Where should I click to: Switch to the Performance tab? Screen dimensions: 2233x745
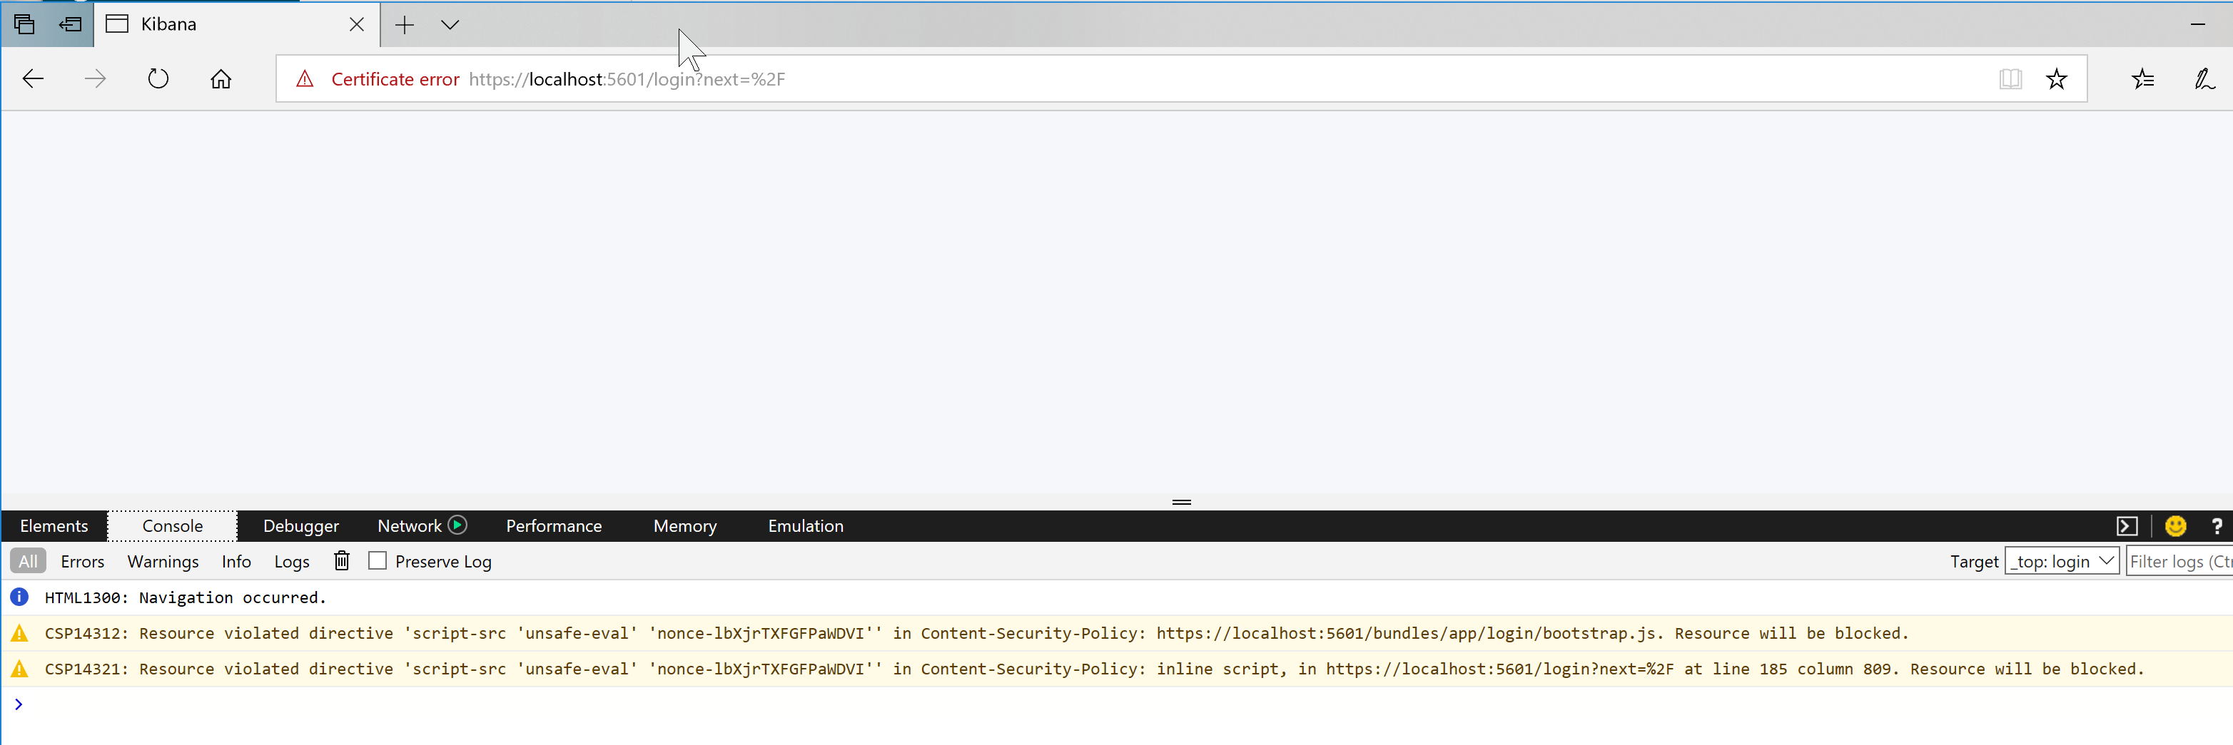click(x=554, y=526)
